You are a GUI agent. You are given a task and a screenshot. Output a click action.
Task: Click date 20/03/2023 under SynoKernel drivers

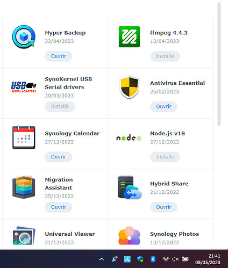59,96
